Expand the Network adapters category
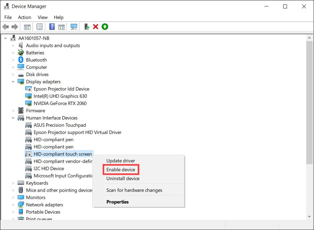Viewport: 314px width, 230px height. pos(13,205)
